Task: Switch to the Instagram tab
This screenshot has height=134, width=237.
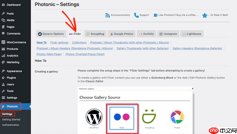Action: 168,34
